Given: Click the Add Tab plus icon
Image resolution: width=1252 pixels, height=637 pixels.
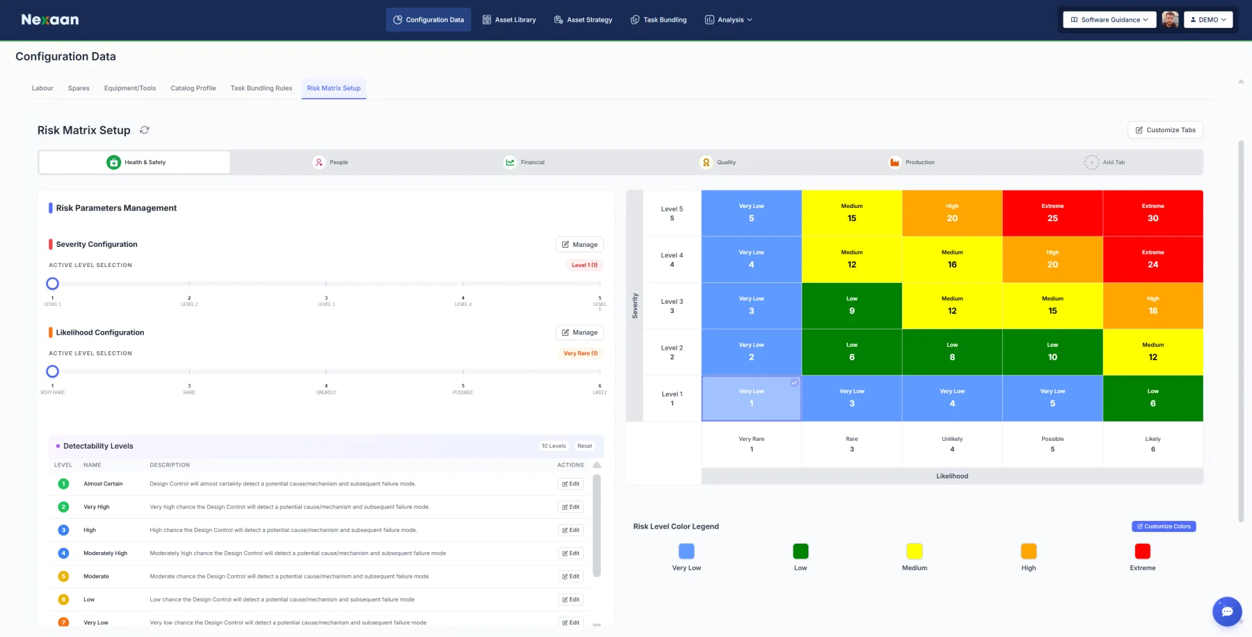Looking at the screenshot, I should [x=1091, y=162].
